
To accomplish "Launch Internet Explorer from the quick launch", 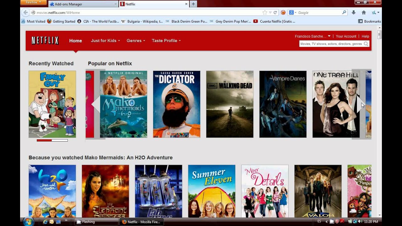I will click(45, 222).
